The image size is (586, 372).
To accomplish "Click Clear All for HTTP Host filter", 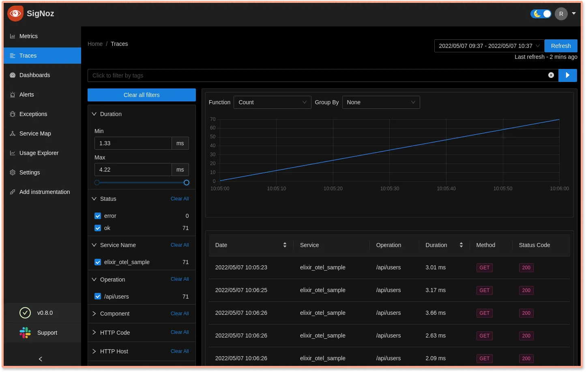I will pos(180,351).
